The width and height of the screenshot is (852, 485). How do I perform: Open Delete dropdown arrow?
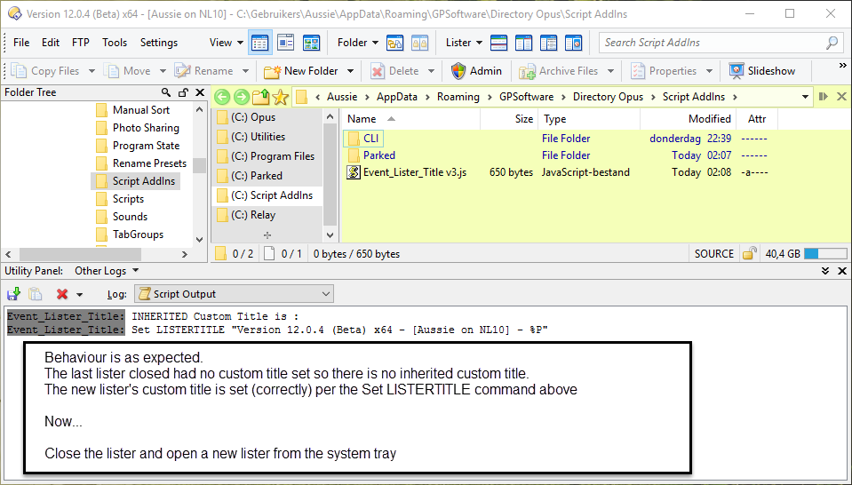432,71
